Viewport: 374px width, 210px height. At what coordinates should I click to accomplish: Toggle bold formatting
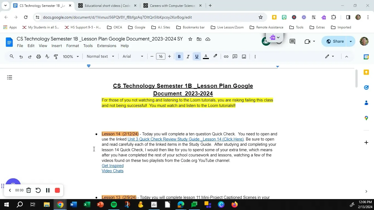click(x=179, y=57)
